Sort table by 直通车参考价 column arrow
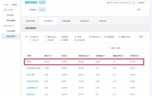The image size is (152, 96). pos(123,56)
